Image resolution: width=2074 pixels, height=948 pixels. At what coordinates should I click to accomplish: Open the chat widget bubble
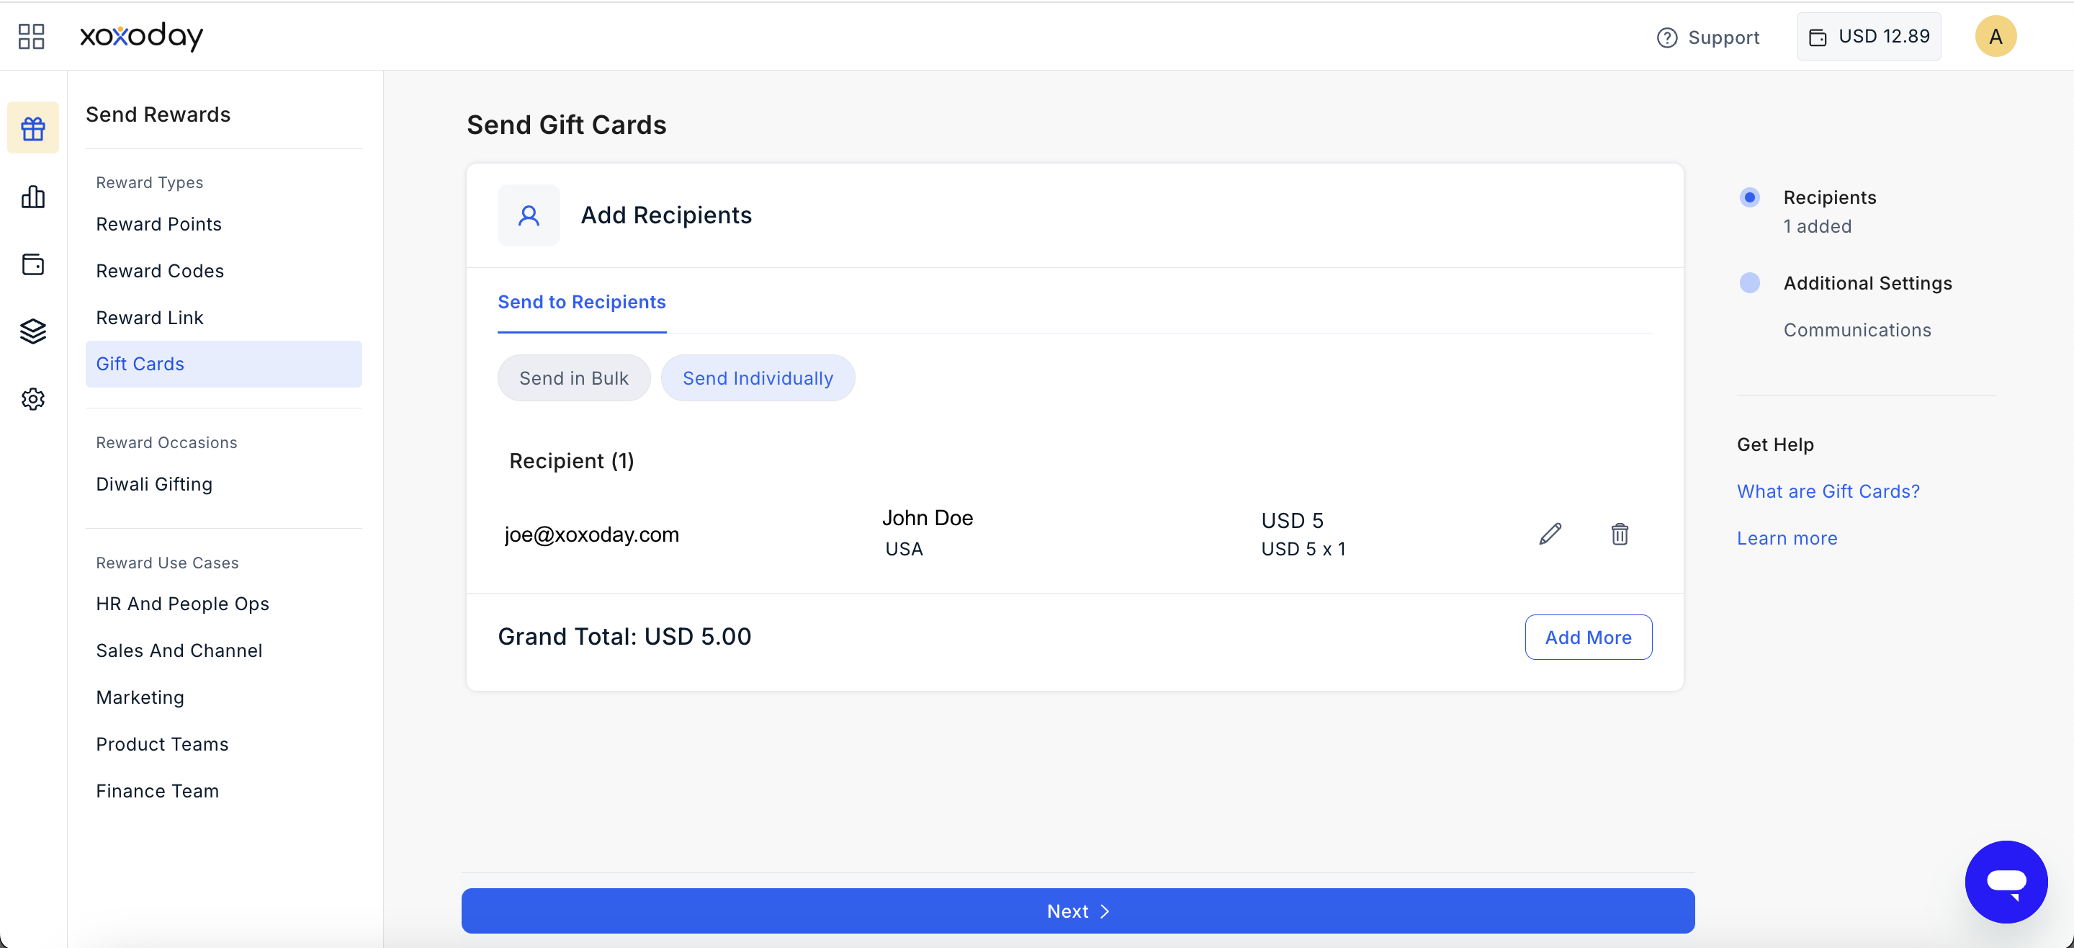coord(2006,882)
